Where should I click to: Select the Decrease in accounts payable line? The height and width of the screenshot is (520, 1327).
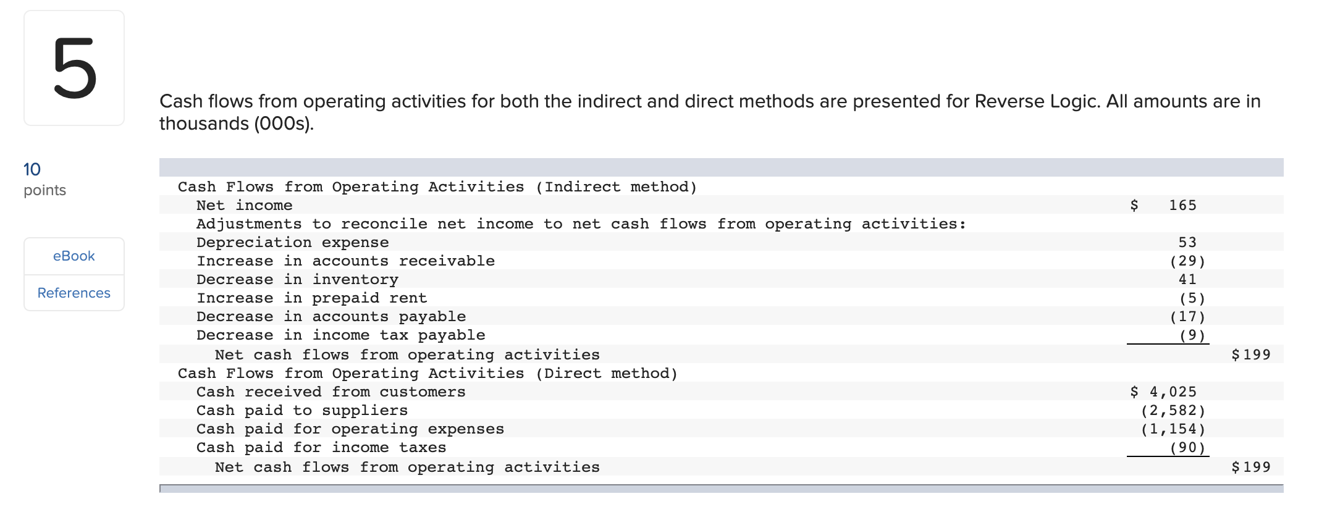tap(331, 316)
